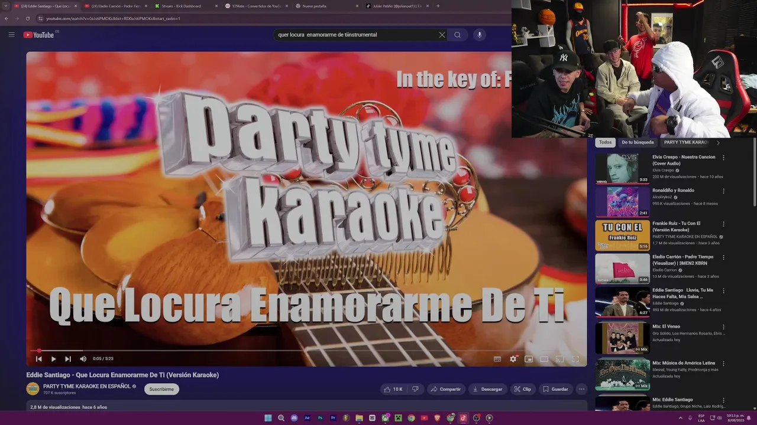757x425 pixels.
Task: Open PARTY TYME KARAOKE EN ESPAÑOL channel avatar
Action: click(x=33, y=388)
